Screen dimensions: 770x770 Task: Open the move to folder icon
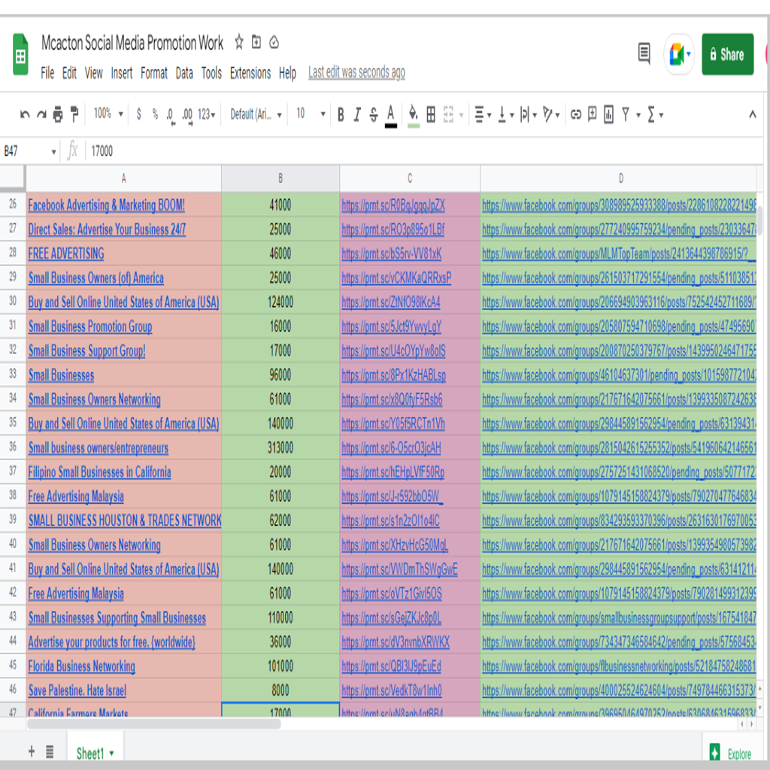256,42
